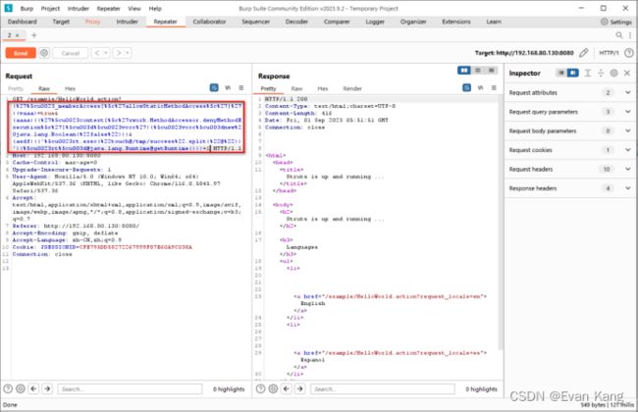Open Request editor hamburger menu
638x412 pixels.
point(241,87)
